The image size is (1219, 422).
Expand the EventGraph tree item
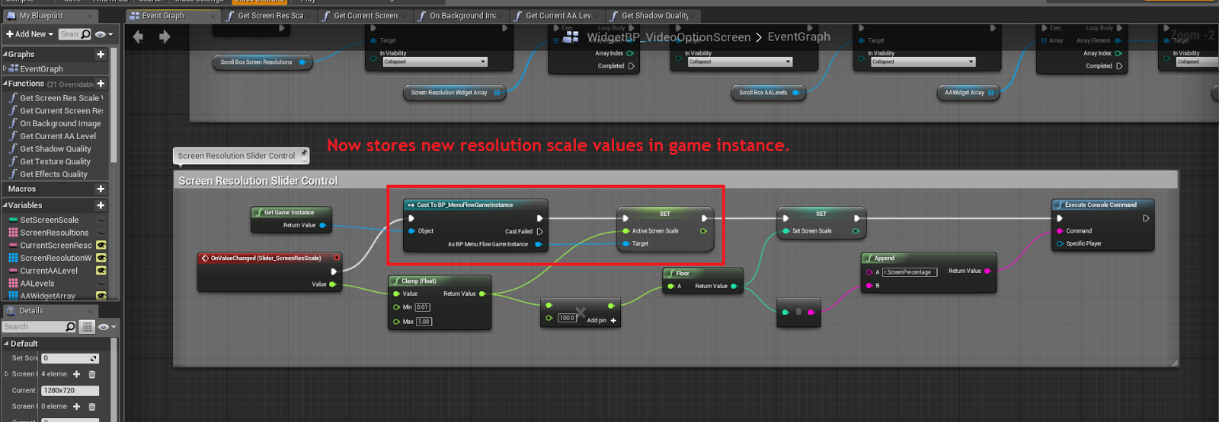[x=5, y=68]
